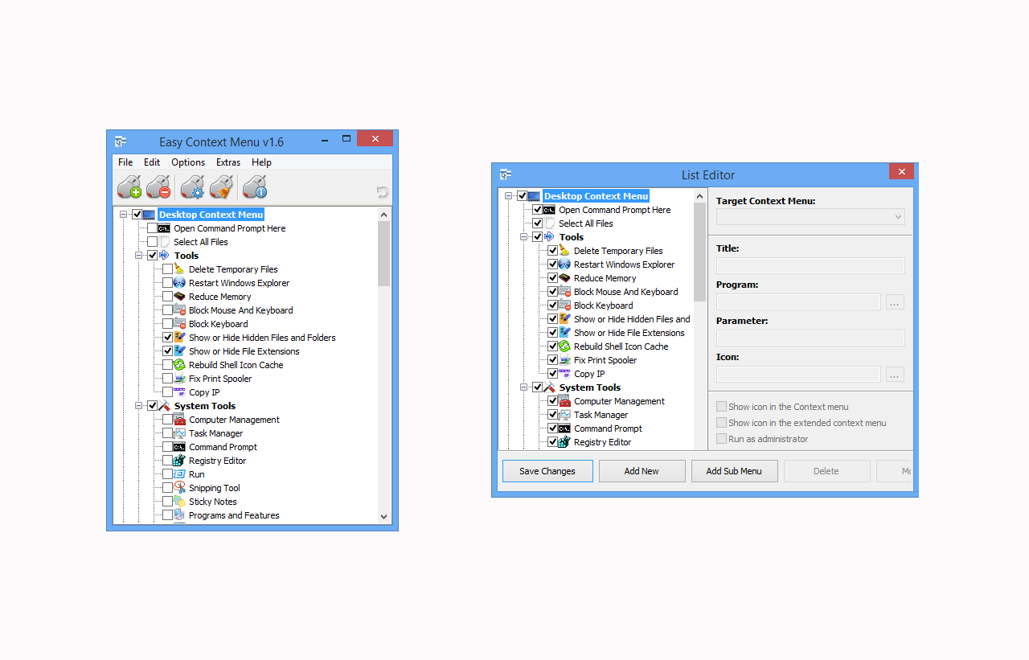1029x660 pixels.
Task: Click the Fix Print Spooler printer icon in main window
Action: tap(179, 379)
